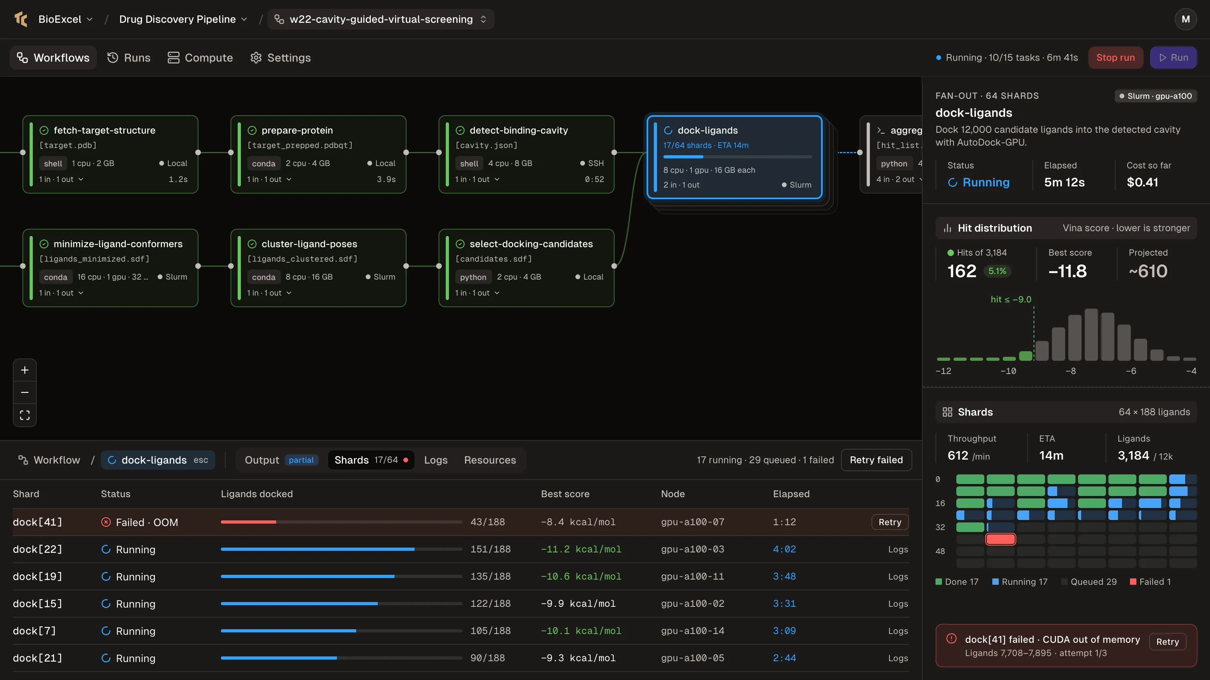Select the Logs tab in bottom panel

coord(436,460)
